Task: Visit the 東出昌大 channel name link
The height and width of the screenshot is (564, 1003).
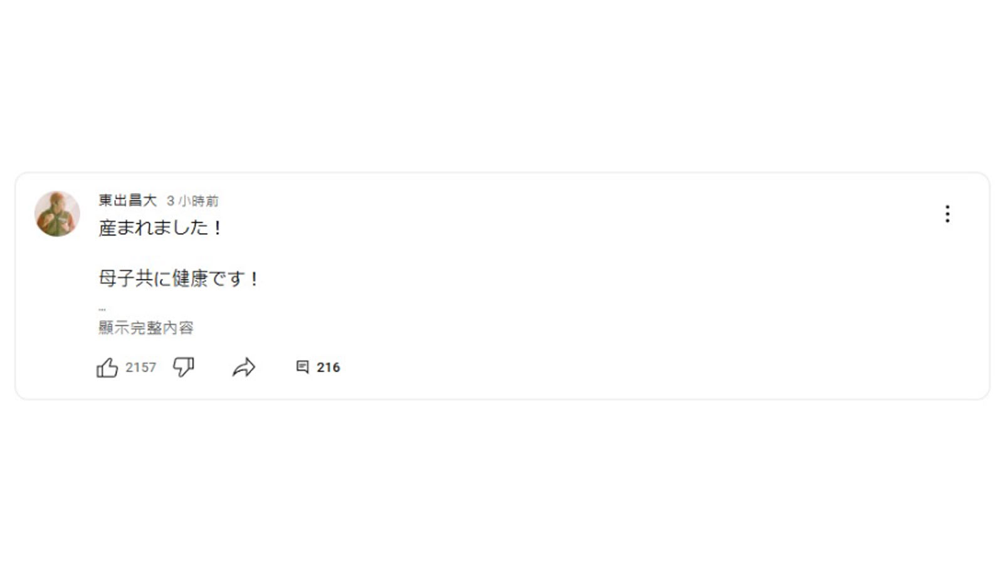Action: point(127,201)
